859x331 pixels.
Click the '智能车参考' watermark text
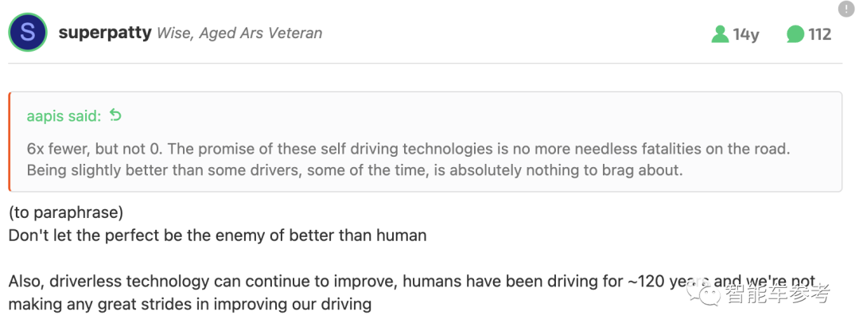(778, 294)
